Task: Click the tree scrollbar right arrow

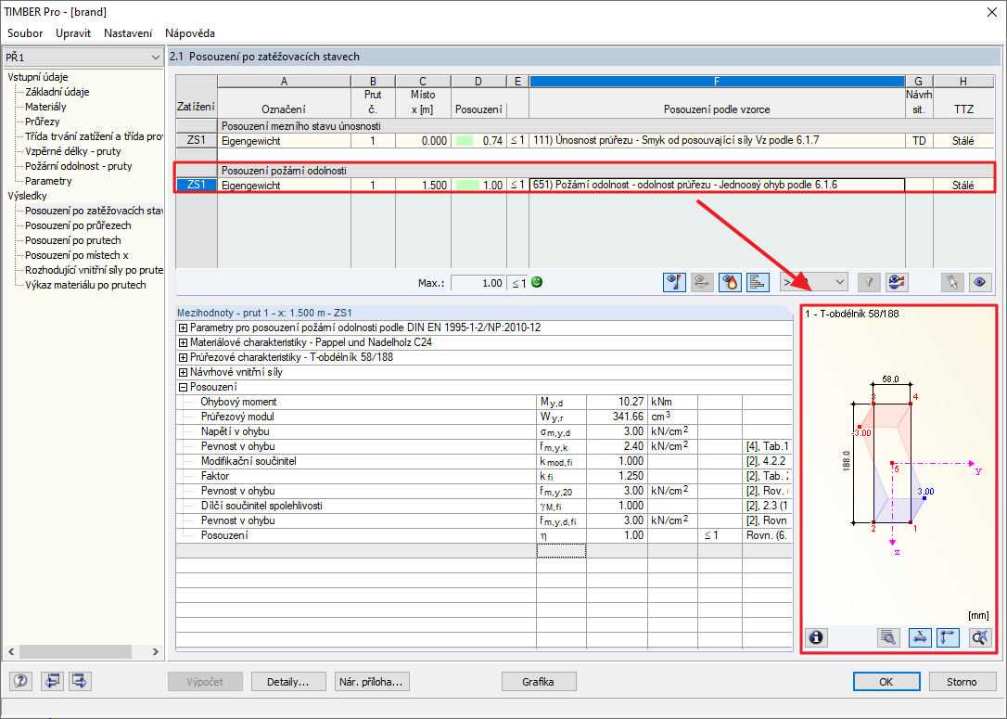Action: click(x=156, y=651)
